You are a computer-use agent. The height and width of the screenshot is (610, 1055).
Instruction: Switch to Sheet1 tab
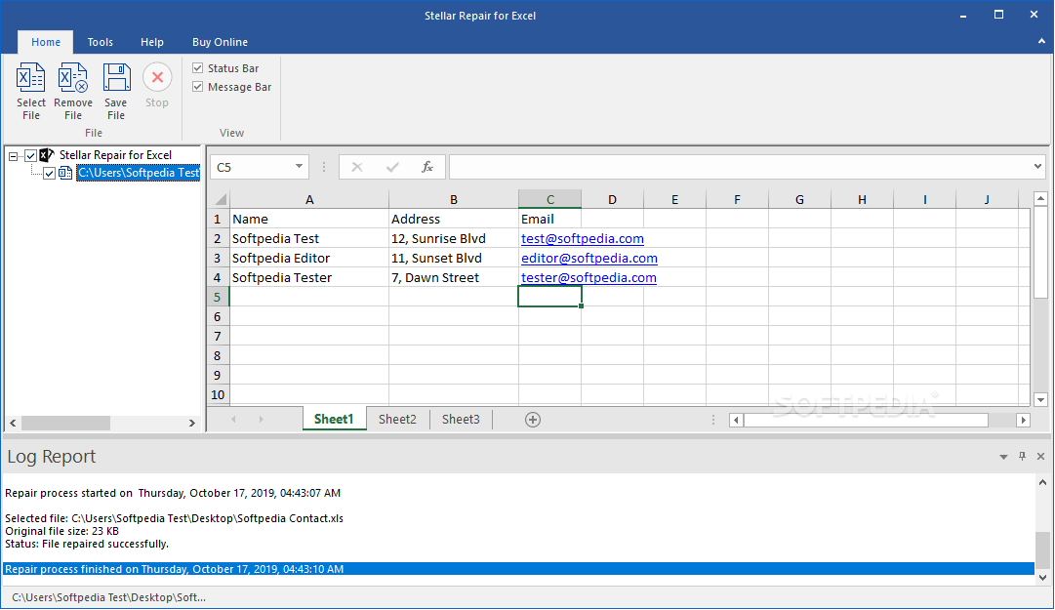point(334,419)
